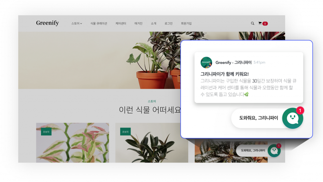Screen dimensions: 323x182
Task: Open the pink-leaf plant thumbnail
Action: [x=73, y=143]
